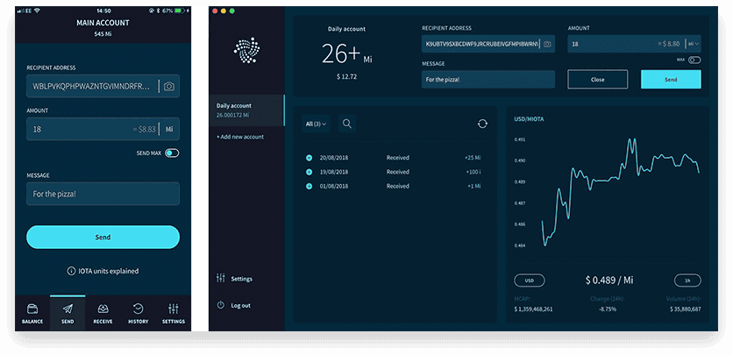Select the Send tab in mobile wallet
Screen dimensions: 733x355
68,314
